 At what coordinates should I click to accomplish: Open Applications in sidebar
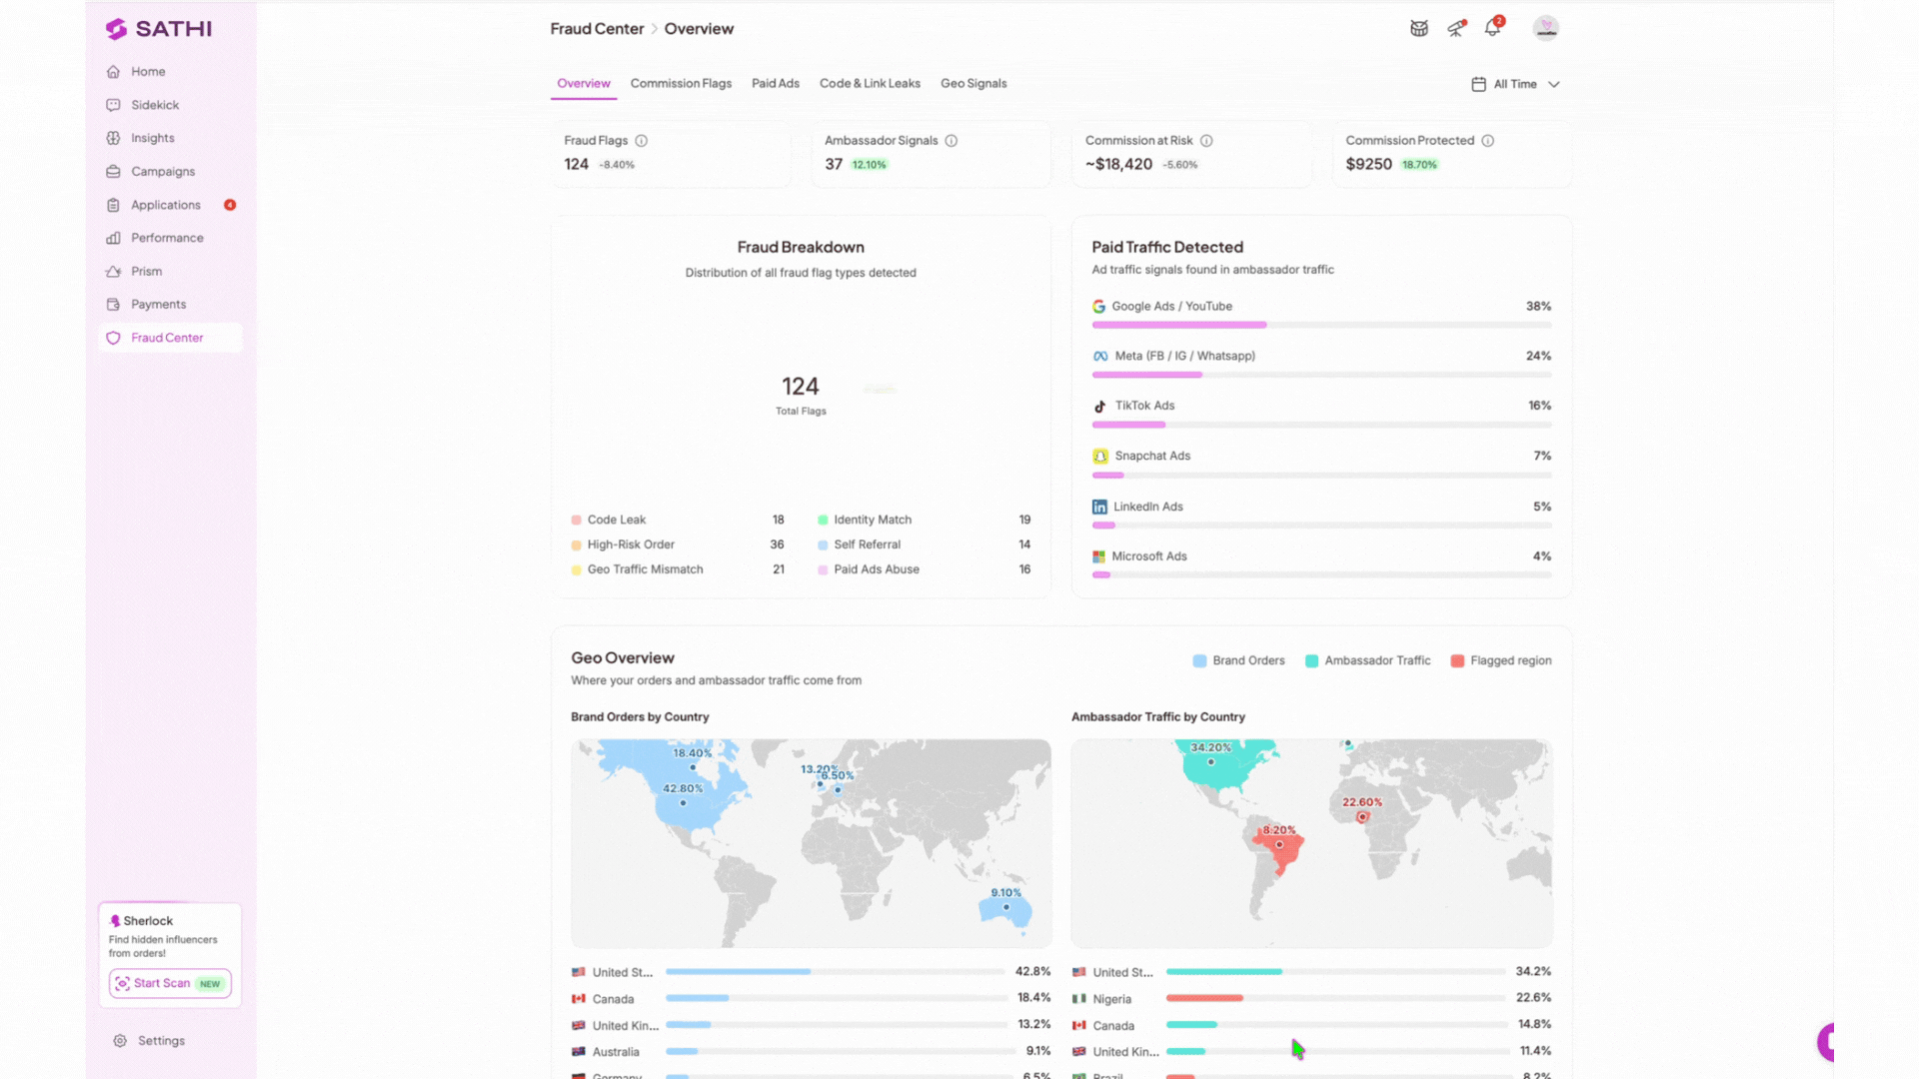[166, 205]
